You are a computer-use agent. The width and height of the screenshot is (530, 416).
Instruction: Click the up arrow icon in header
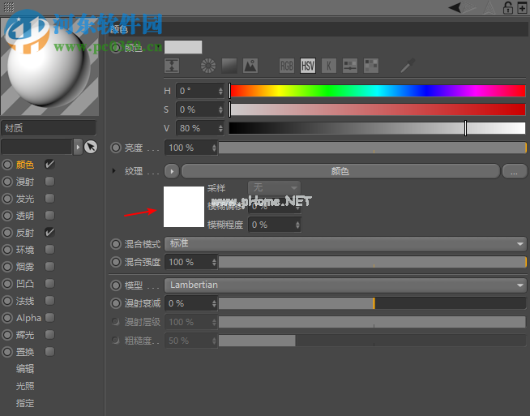tap(489, 7)
